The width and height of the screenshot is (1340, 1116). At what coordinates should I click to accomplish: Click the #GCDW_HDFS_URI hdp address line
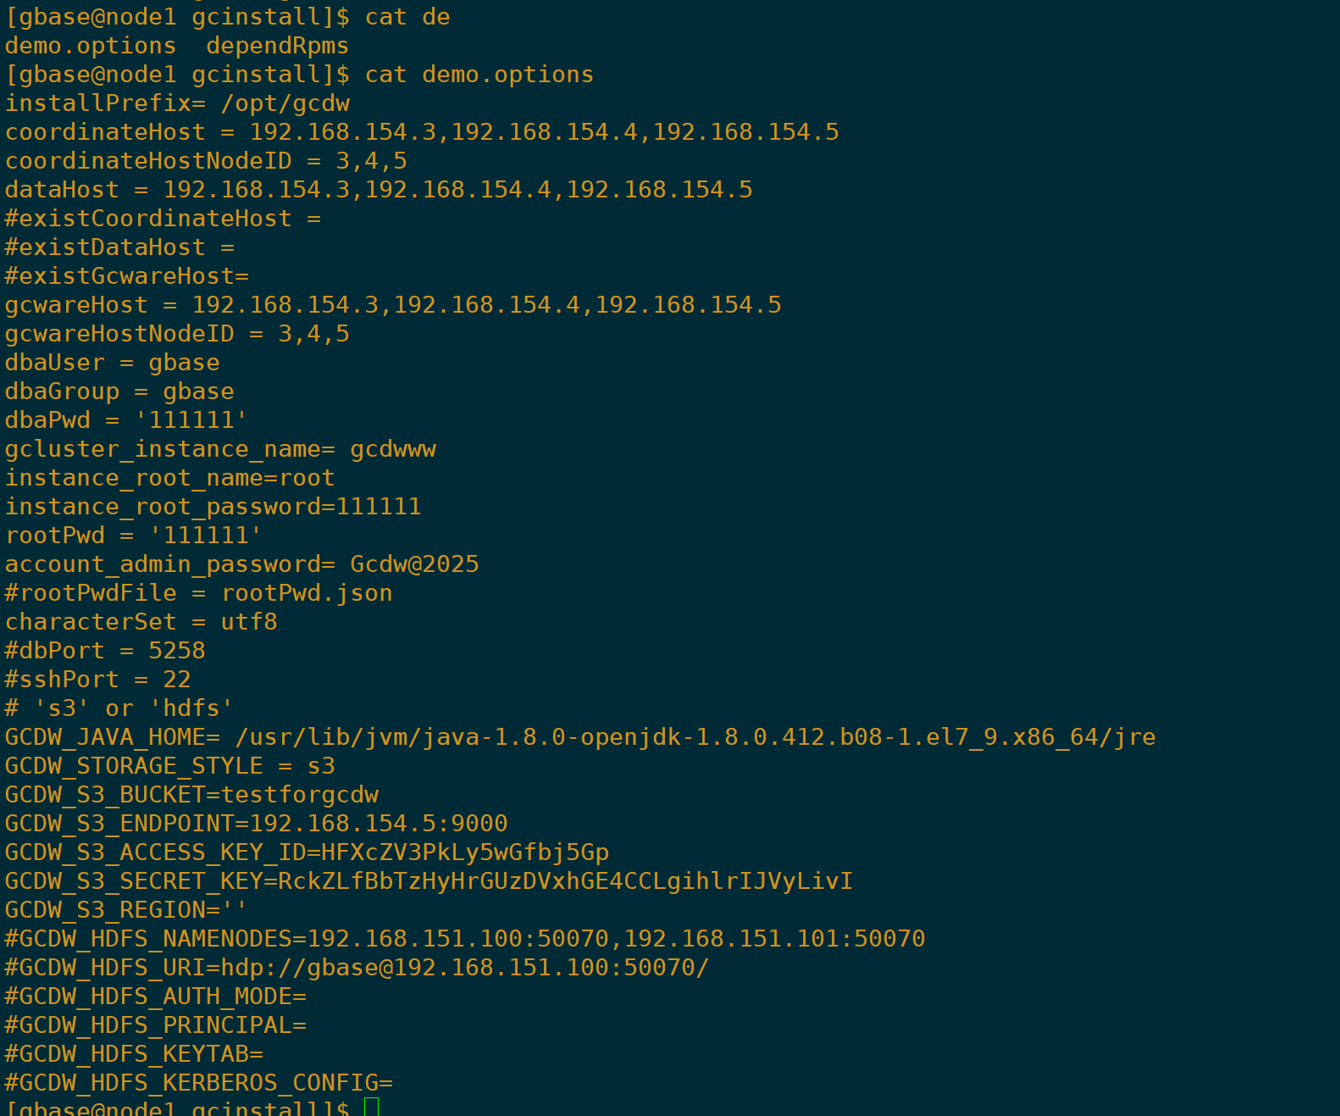click(357, 968)
